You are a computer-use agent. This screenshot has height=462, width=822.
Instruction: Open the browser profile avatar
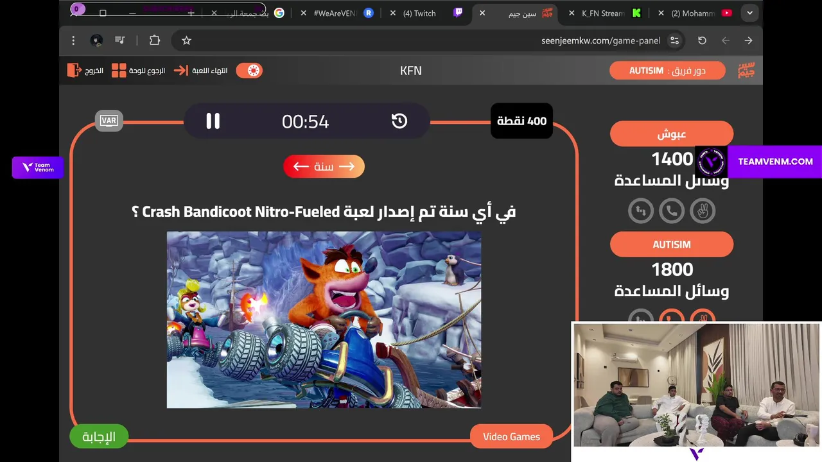[96, 40]
